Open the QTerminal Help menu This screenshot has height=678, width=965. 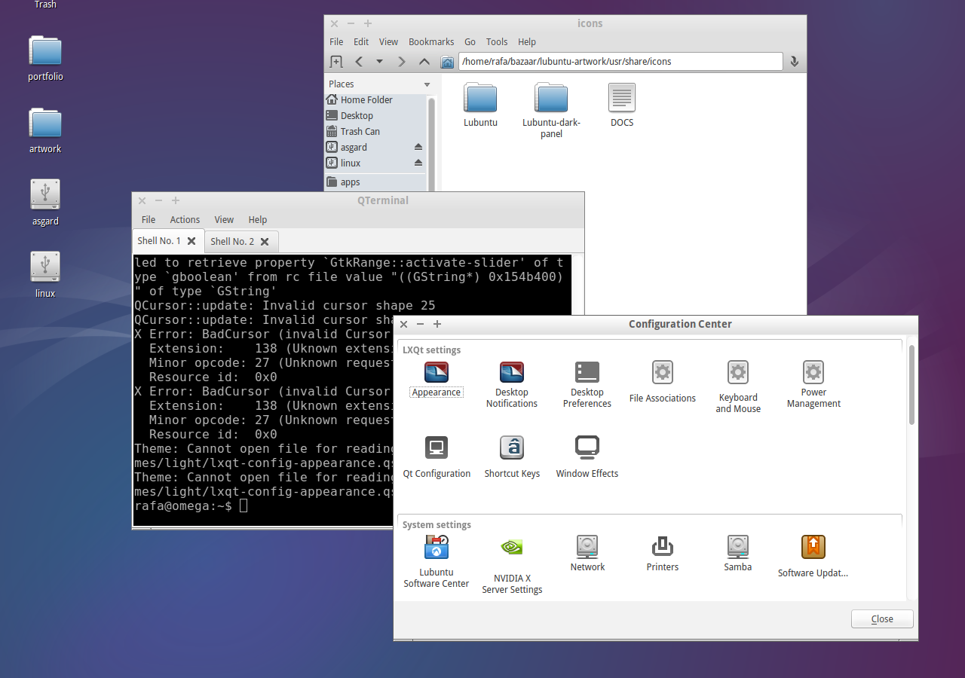(x=258, y=219)
